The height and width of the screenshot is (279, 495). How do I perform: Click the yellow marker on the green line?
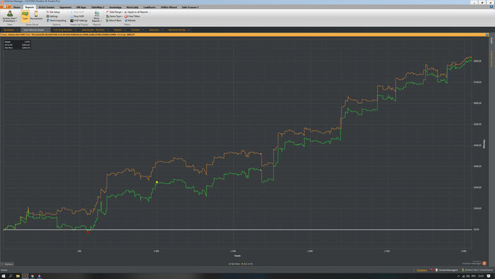[x=157, y=182]
